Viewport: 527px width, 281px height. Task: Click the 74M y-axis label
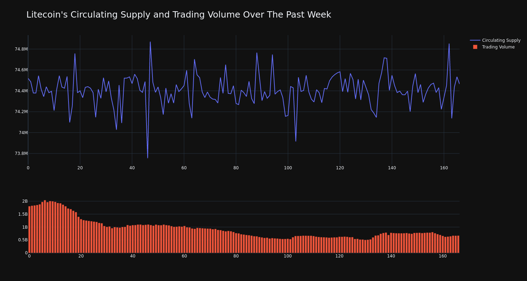23,133
